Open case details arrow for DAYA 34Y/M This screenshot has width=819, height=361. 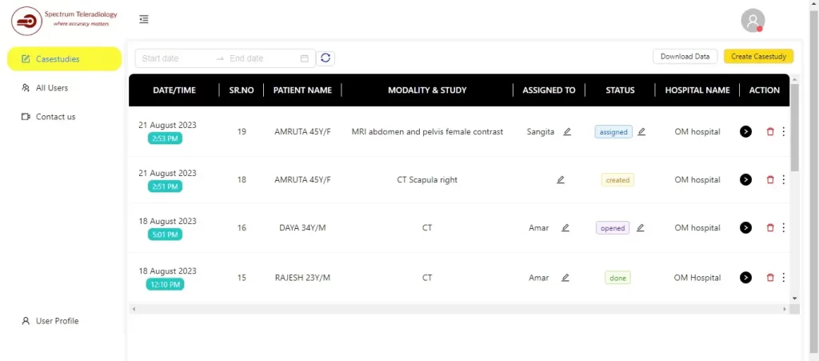tap(745, 228)
